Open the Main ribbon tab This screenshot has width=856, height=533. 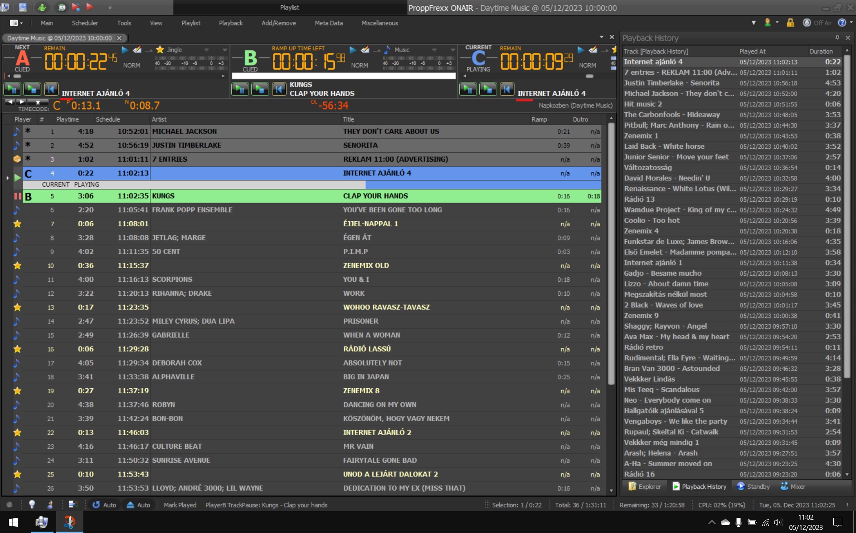pos(47,23)
